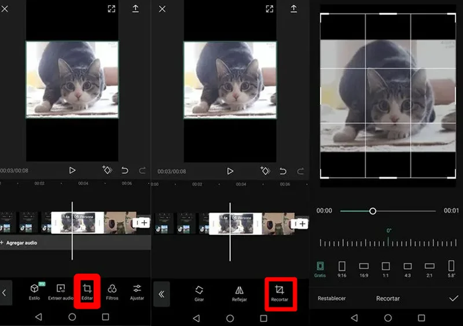Viewport: 463px width, 326px height.
Task: Select Girar rotate tool
Action: tap(199, 294)
